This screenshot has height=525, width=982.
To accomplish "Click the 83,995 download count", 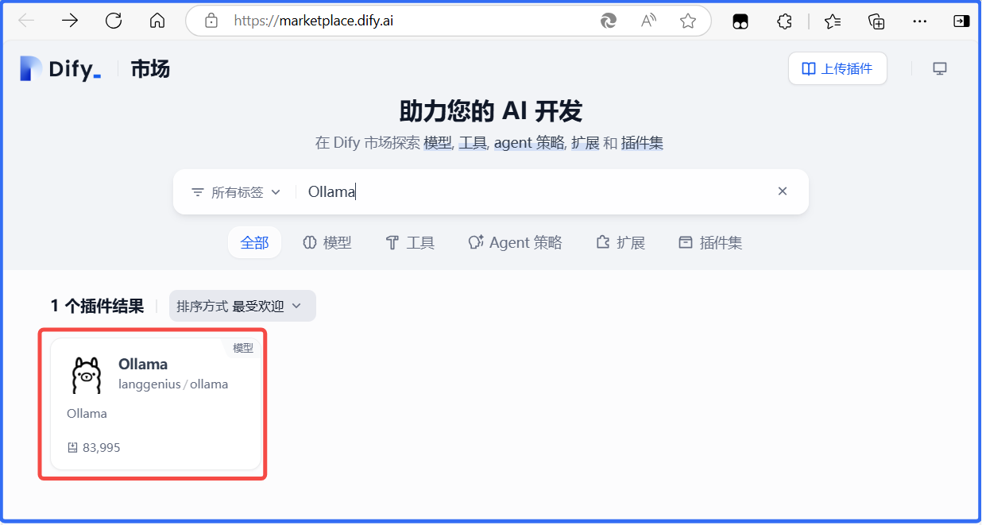I will pos(102,448).
